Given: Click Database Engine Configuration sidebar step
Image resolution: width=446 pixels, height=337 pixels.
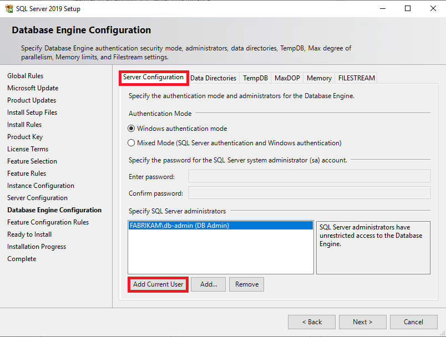Looking at the screenshot, I should pos(54,210).
